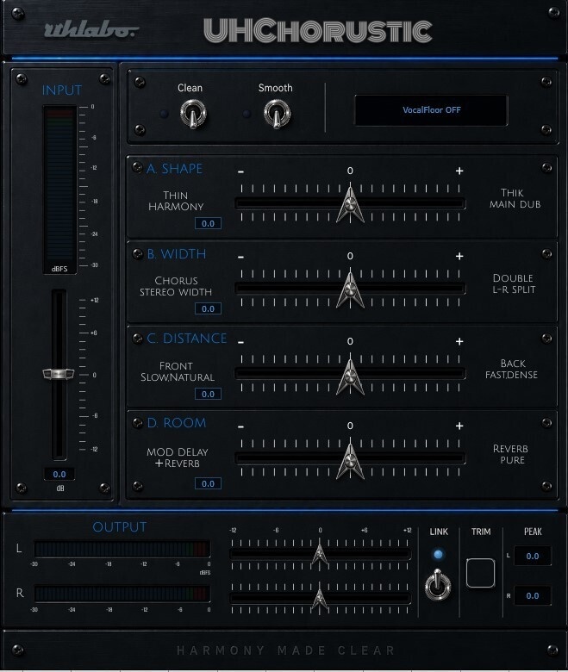
Task: Click the A. SHAPE value field 0.0
Action: [x=208, y=223]
